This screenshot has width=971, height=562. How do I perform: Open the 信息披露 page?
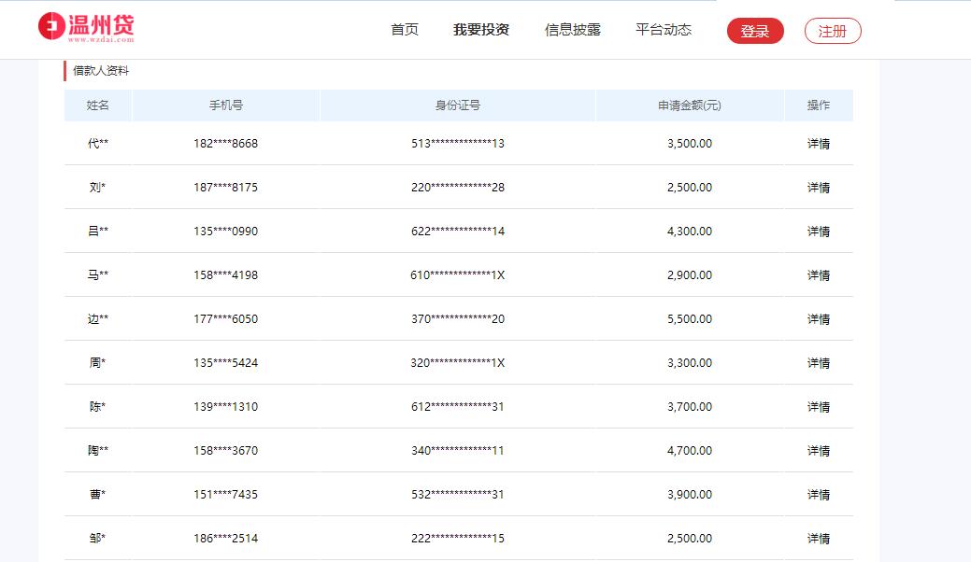(573, 30)
